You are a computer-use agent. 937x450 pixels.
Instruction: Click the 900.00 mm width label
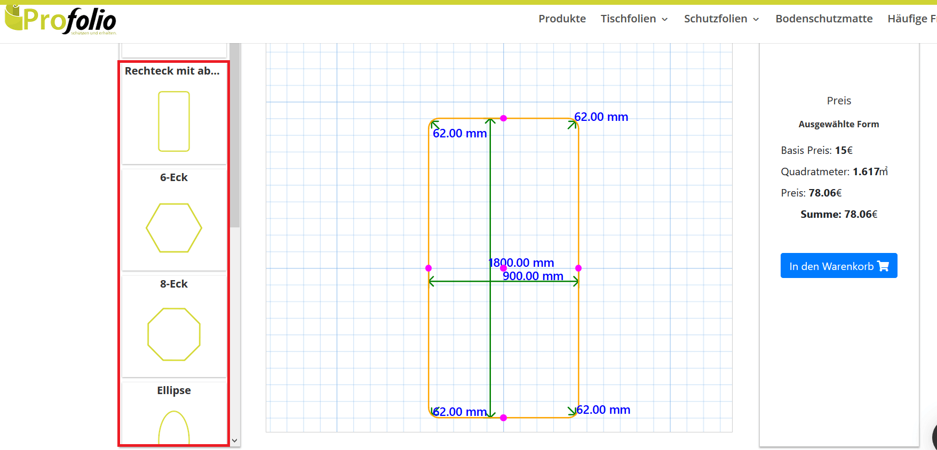click(x=533, y=276)
